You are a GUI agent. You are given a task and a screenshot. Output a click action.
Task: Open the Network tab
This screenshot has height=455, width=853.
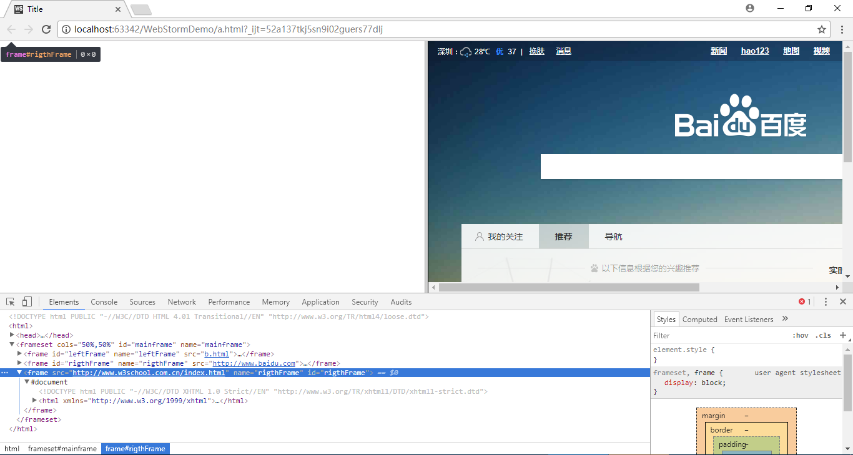click(x=182, y=302)
